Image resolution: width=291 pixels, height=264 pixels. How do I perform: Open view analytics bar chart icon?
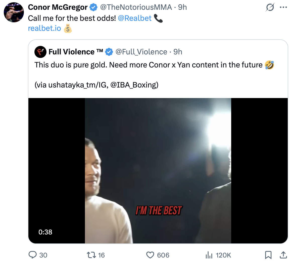point(209,255)
